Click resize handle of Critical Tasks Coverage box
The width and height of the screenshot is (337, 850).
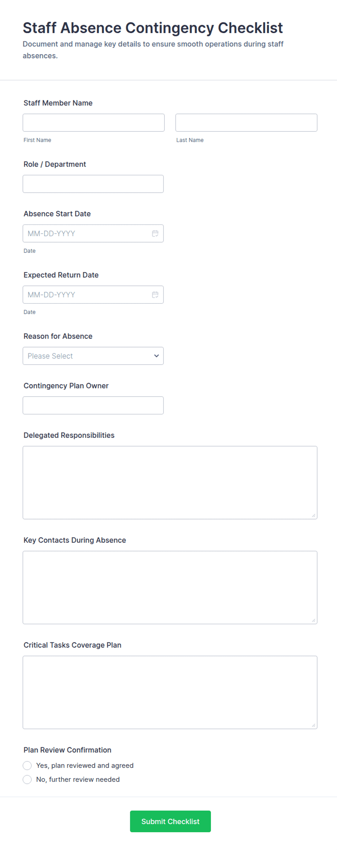[x=313, y=725]
